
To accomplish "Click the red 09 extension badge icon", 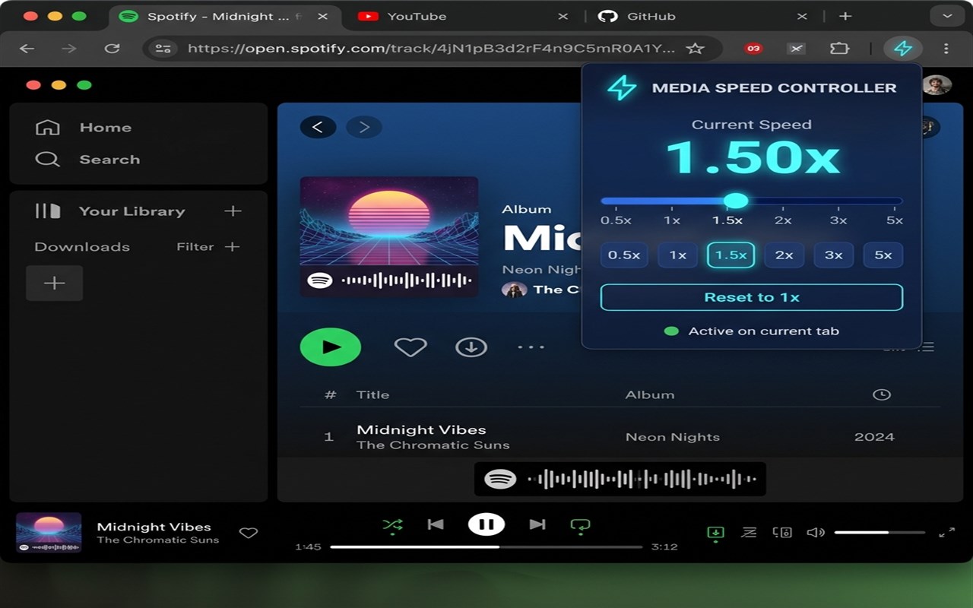I will click(x=753, y=49).
